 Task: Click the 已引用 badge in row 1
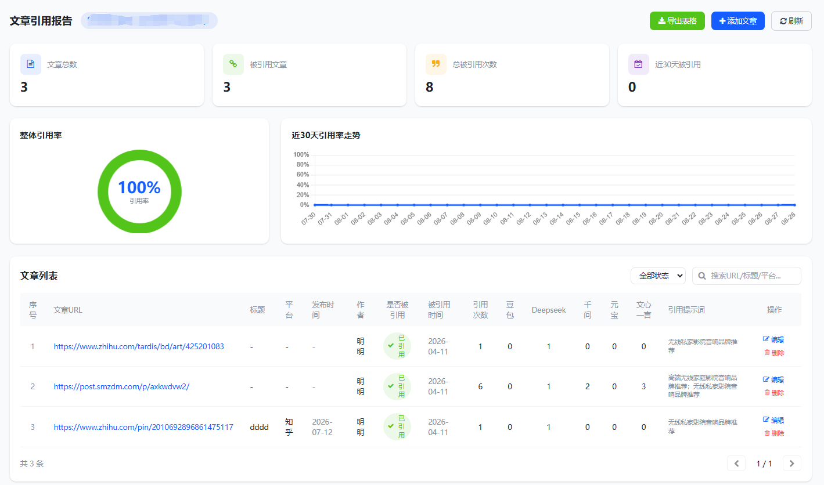point(397,346)
